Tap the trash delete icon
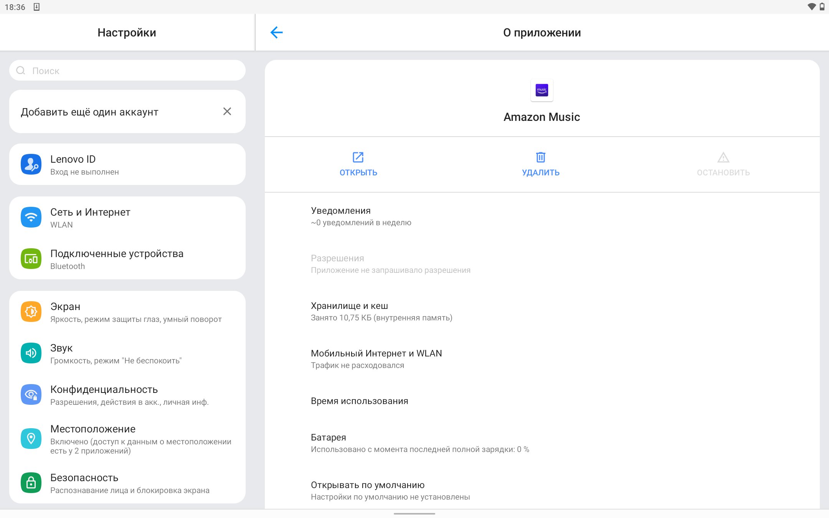Screen dimensions: 829x518 click(540, 157)
